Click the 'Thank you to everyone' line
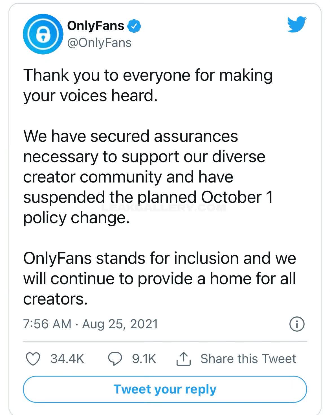Screen dimensions: 330x415 pyautogui.click(x=148, y=75)
